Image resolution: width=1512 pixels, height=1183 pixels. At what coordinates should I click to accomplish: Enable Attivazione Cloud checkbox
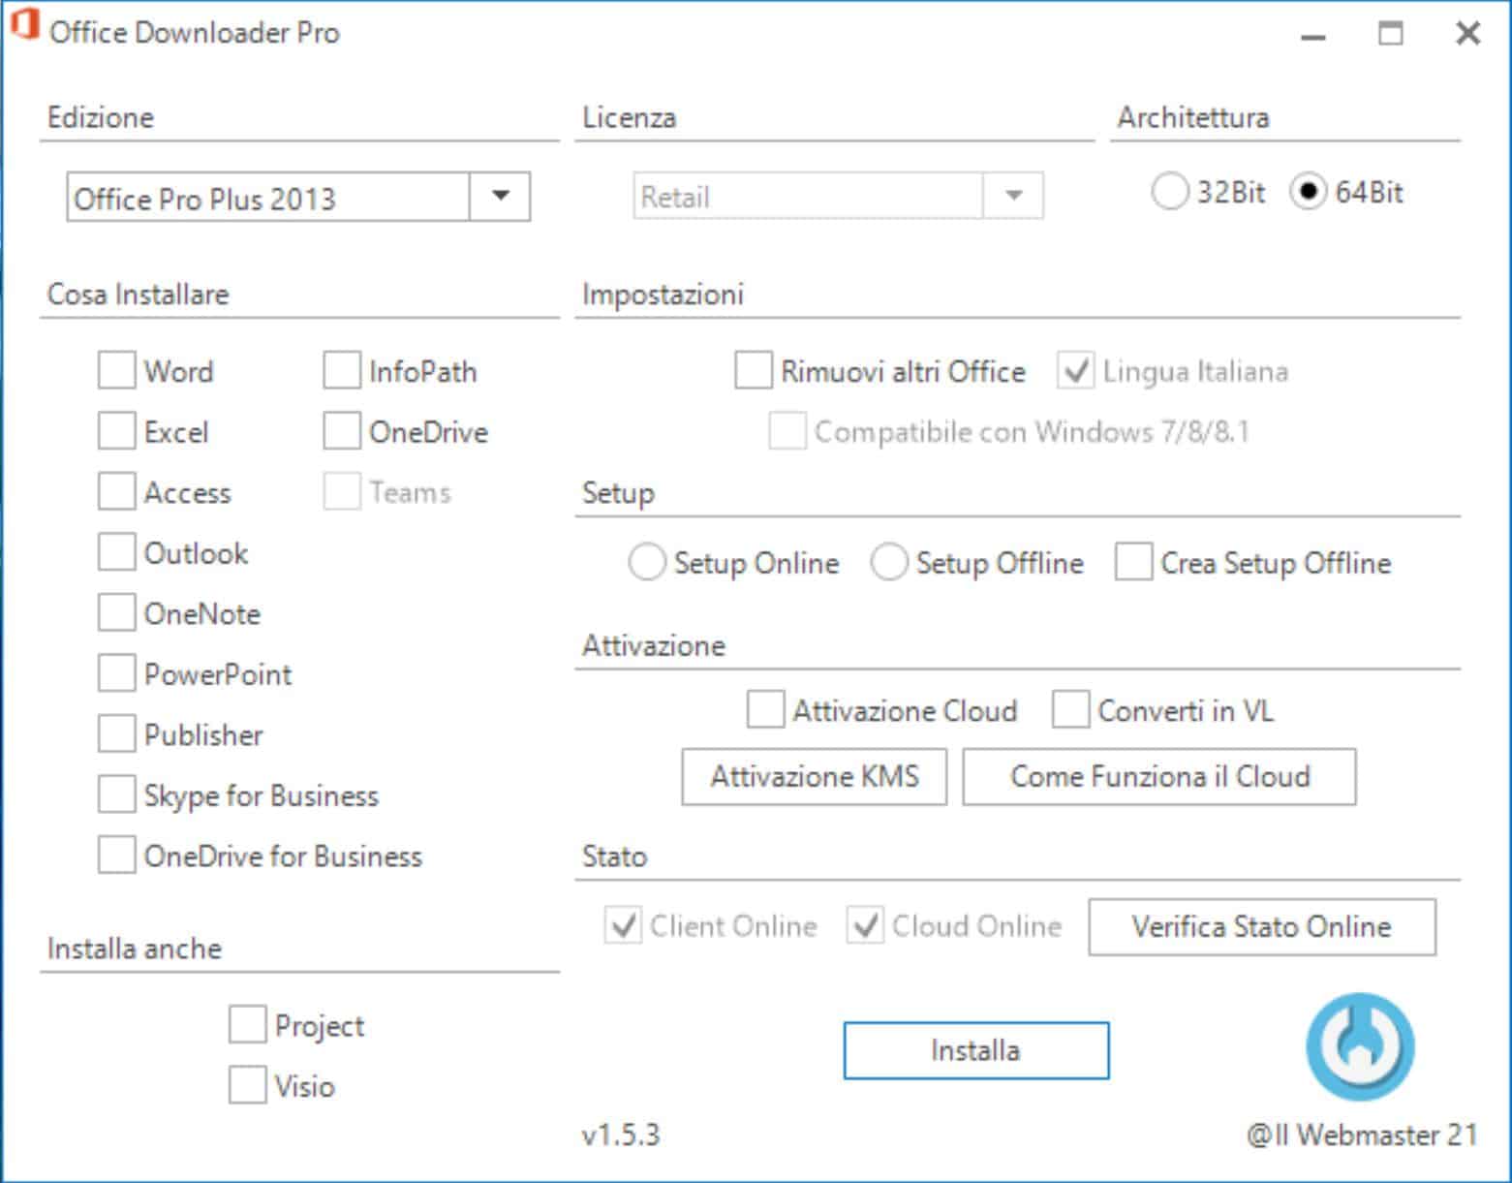pos(765,709)
